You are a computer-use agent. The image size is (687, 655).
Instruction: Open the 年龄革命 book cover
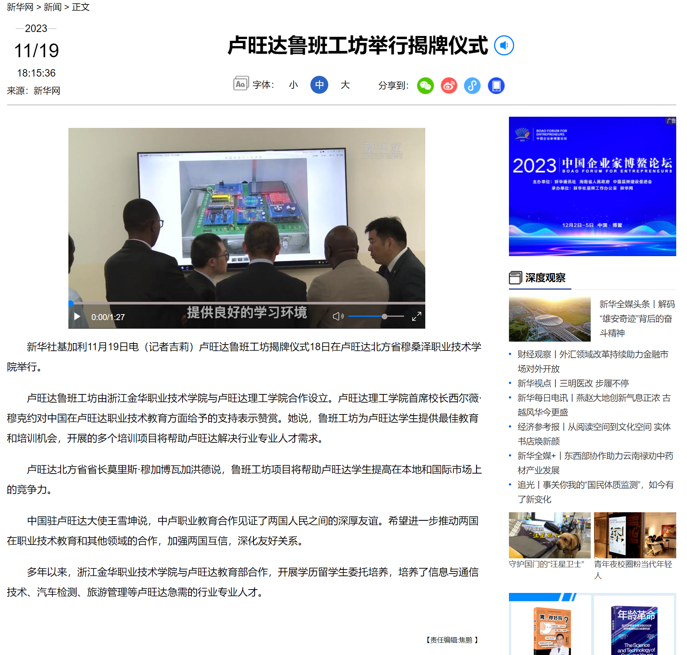[634, 630]
